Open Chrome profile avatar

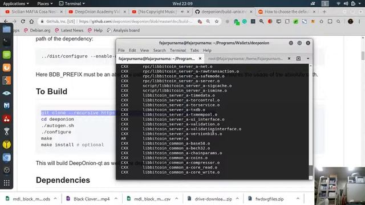click(x=350, y=22)
